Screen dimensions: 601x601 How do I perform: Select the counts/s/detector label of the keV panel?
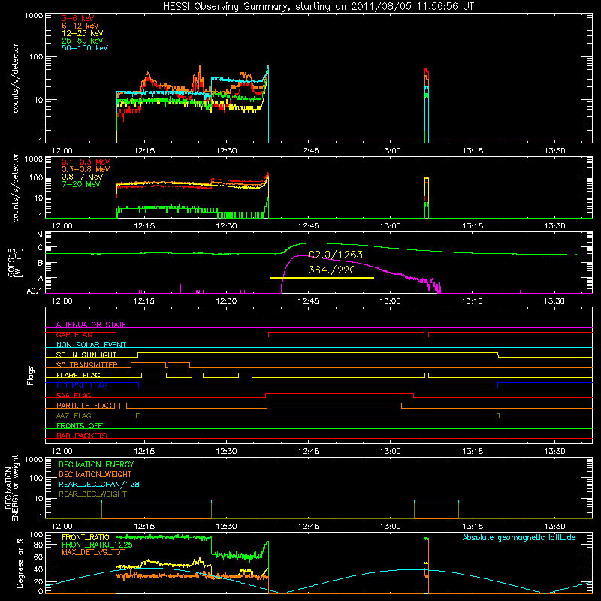tap(15, 78)
